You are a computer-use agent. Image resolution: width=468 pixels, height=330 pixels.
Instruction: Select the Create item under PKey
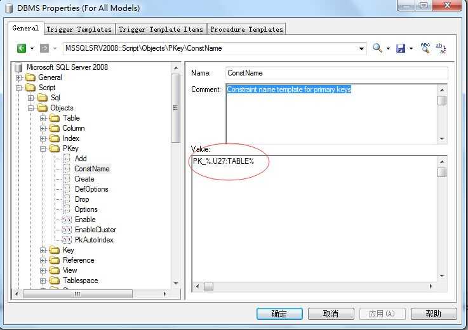click(84, 179)
